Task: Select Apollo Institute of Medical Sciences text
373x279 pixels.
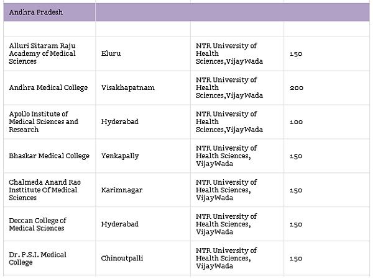Action: tap(44, 122)
